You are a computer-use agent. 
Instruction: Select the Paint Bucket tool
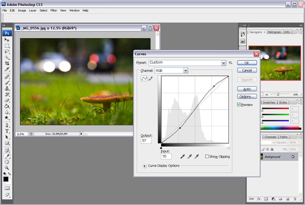pyautogui.click(x=7, y=106)
